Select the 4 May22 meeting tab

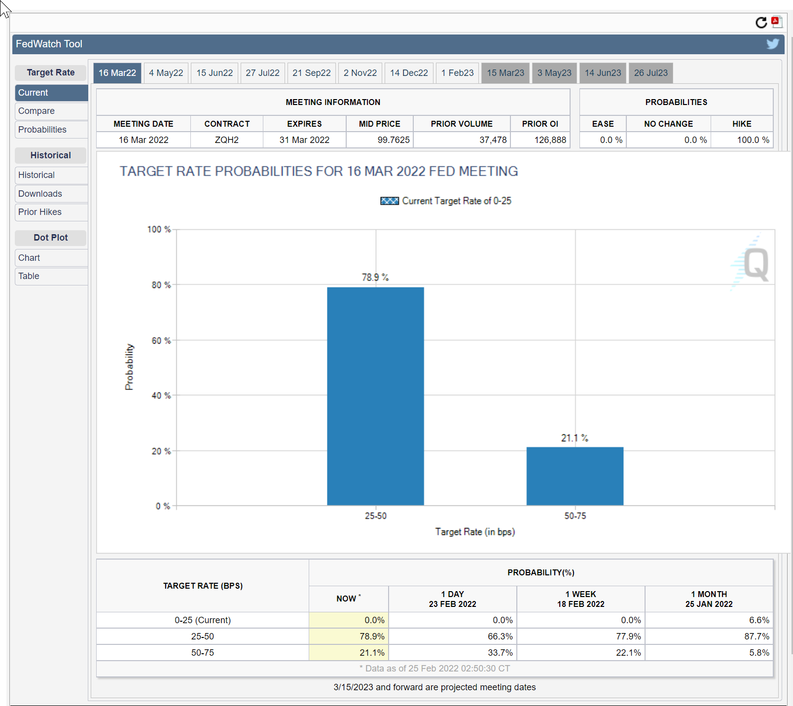coord(166,73)
